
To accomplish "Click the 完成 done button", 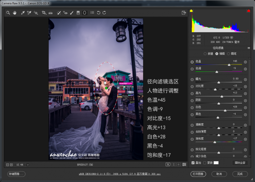I will pos(240,174).
